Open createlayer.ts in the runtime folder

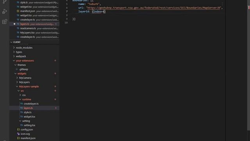34,104
